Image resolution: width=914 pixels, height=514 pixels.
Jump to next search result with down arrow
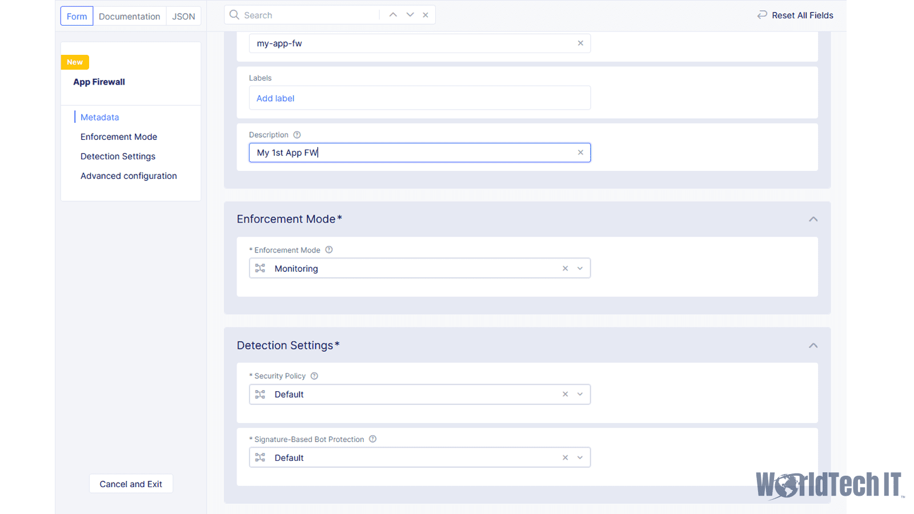(x=409, y=14)
